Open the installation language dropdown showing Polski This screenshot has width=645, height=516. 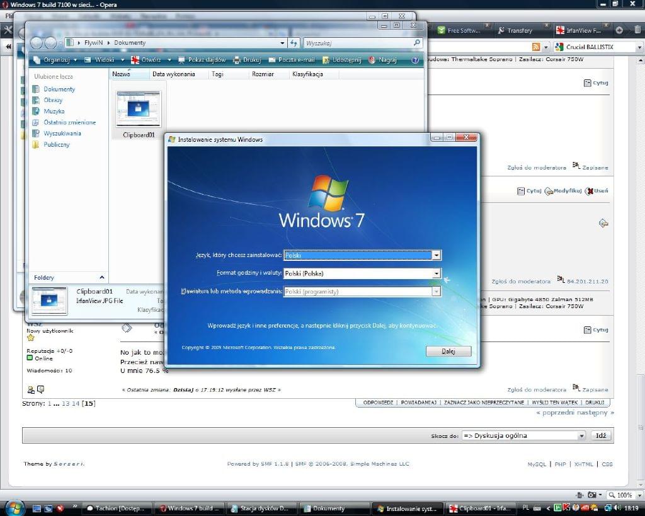[x=437, y=255]
